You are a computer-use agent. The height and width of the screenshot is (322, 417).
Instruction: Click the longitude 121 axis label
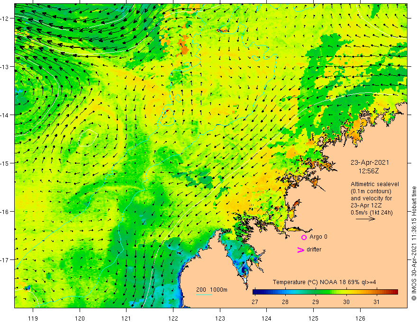pyautogui.click(x=127, y=318)
